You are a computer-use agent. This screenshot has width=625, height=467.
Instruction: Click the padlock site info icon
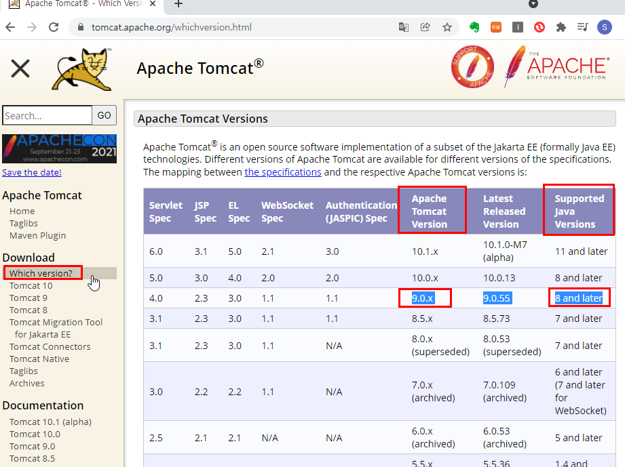coord(81,27)
